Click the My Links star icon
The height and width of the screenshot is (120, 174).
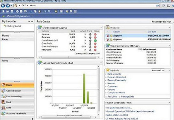pyautogui.click(x=108, y=70)
